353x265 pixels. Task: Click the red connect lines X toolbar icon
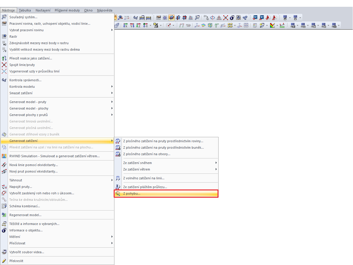pyautogui.click(x=226, y=17)
